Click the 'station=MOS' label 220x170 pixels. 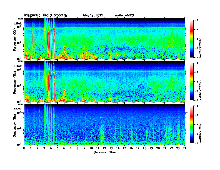(124, 15)
